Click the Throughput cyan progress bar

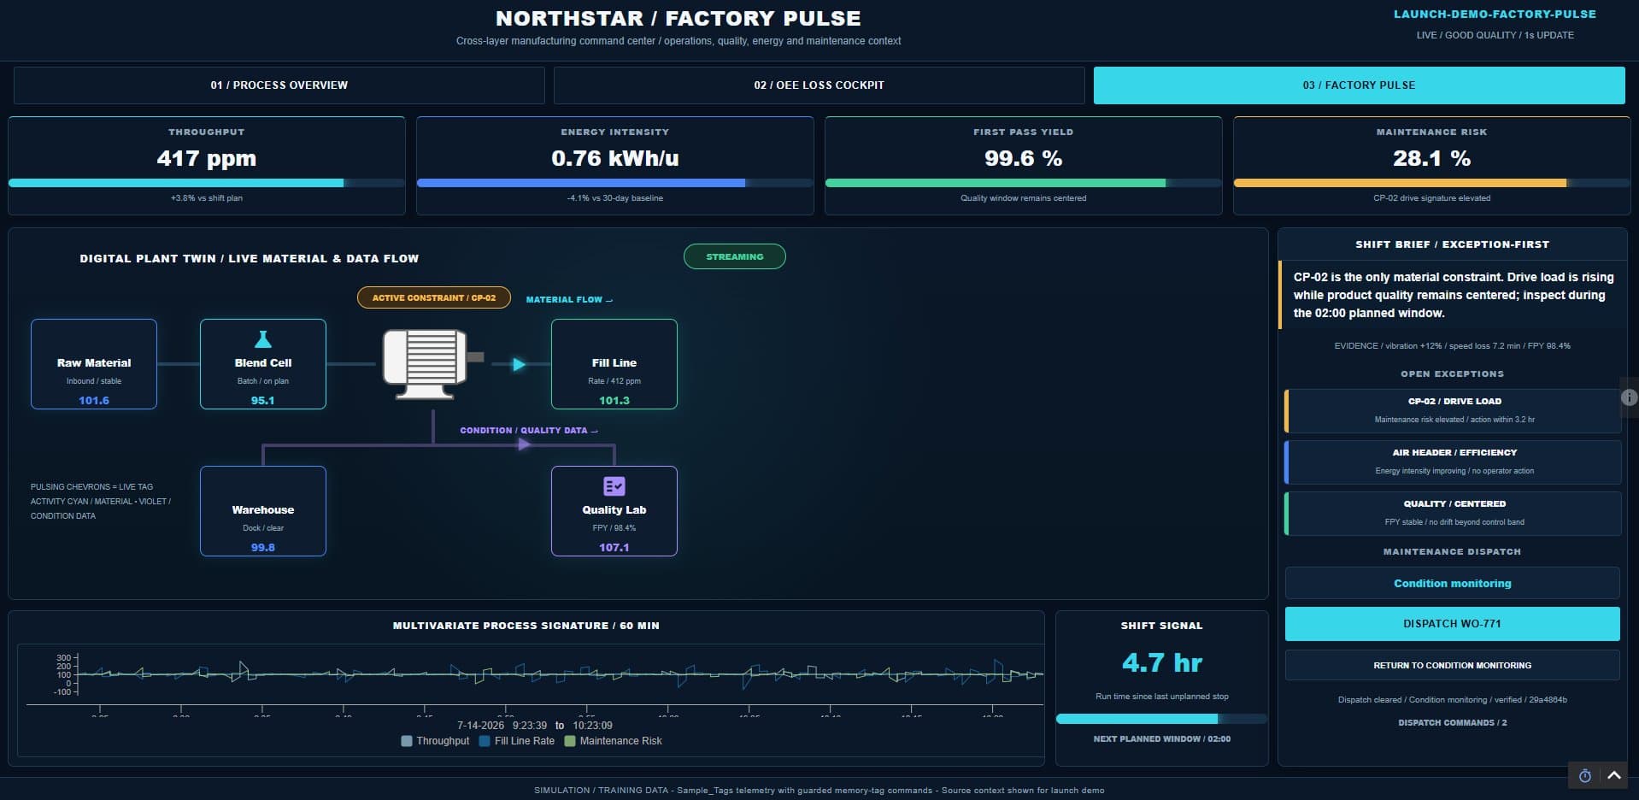click(x=207, y=183)
